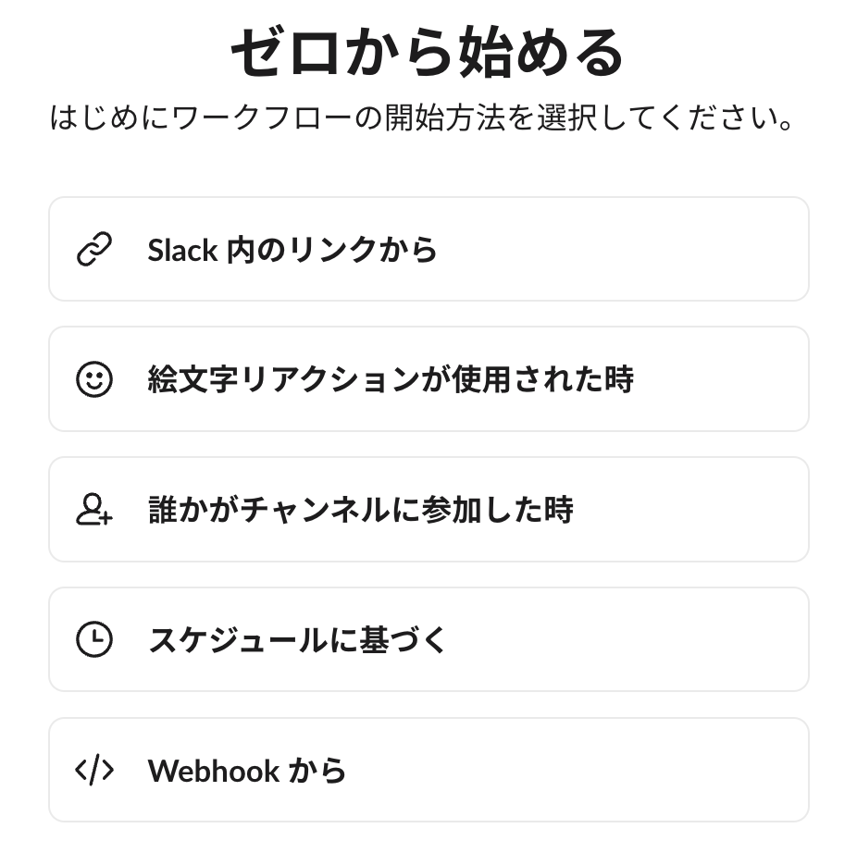Click 'Slack' word in first option

(182, 250)
